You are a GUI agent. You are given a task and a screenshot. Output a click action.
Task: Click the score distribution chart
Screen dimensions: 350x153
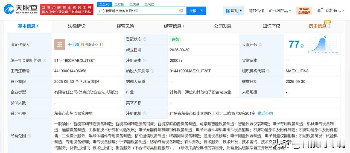tap(323, 45)
